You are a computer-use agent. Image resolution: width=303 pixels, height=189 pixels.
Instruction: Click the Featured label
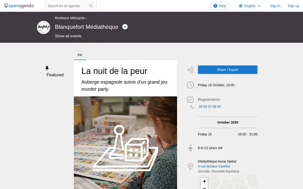(x=55, y=75)
